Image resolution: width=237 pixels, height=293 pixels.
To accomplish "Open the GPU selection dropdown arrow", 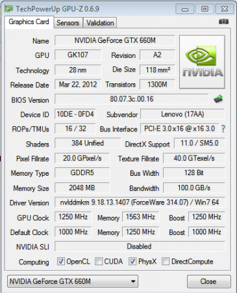I will (x=133, y=281).
